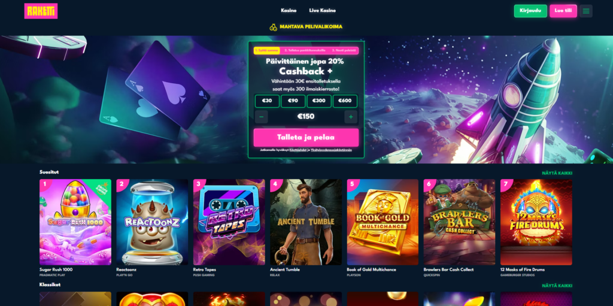The width and height of the screenshot is (613, 306).
Task: Click Talleta ja pelaa button
Action: 306,137
